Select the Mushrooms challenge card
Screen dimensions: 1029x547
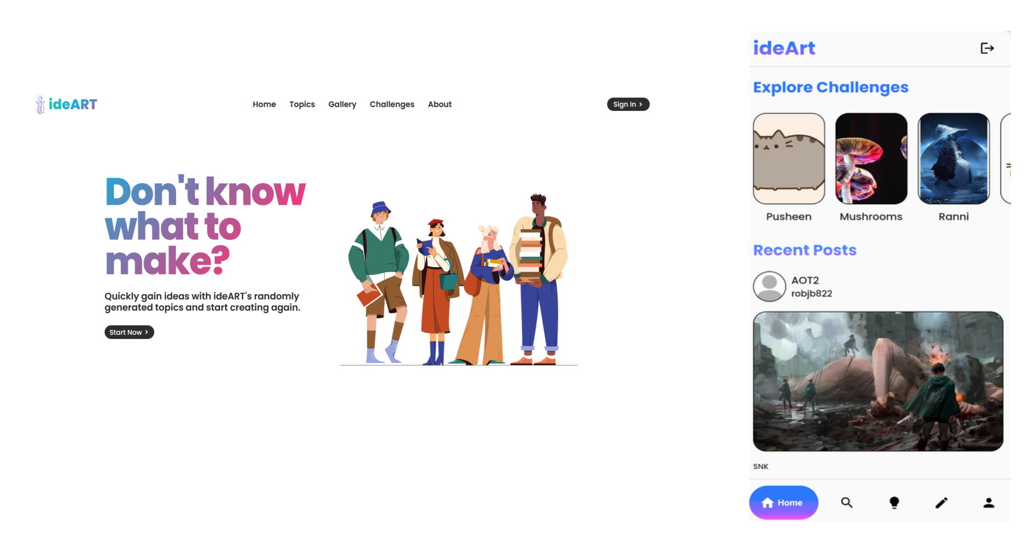[871, 159]
